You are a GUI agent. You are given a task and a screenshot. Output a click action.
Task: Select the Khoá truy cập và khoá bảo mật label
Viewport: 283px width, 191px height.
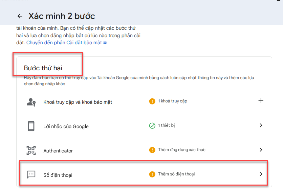tap(78, 102)
